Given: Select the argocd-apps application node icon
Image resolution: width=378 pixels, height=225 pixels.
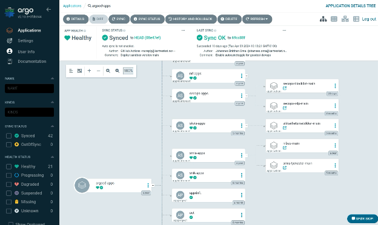Looking at the screenshot, I should pos(82,185).
